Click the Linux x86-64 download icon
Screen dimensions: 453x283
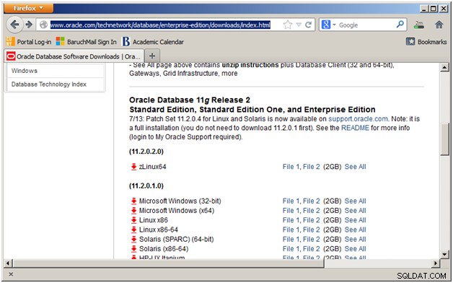[133, 230]
